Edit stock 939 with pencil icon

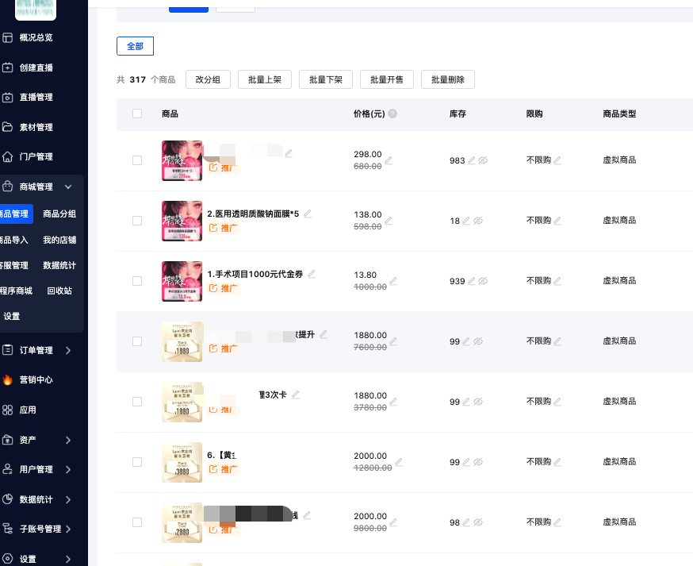click(x=472, y=281)
